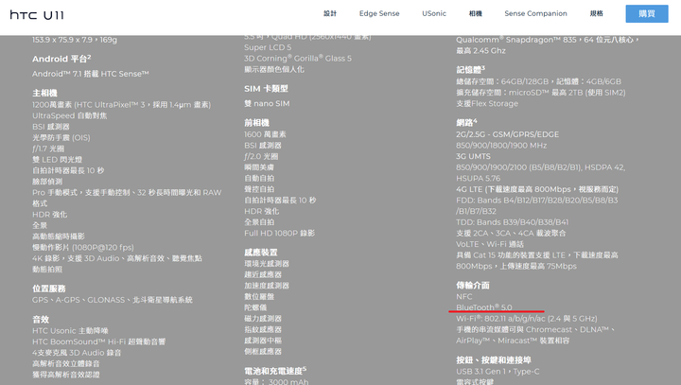Click 'HTC Usonic 主動降噪' text

[70, 331]
